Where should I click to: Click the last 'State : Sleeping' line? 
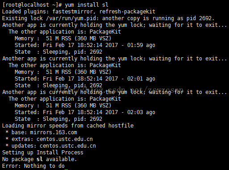58,119
